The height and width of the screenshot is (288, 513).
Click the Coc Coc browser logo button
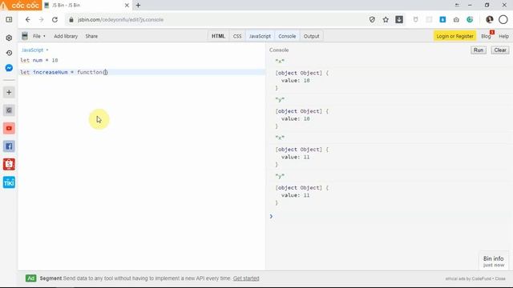21,6
